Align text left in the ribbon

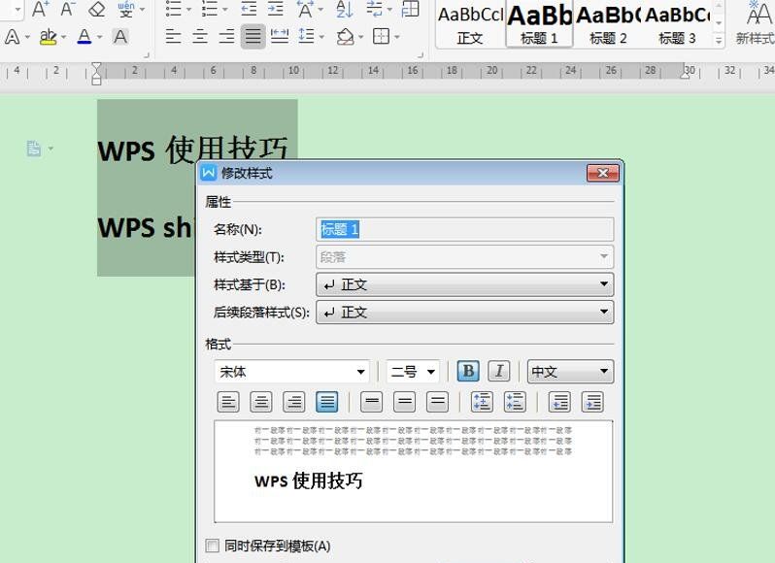[173, 37]
